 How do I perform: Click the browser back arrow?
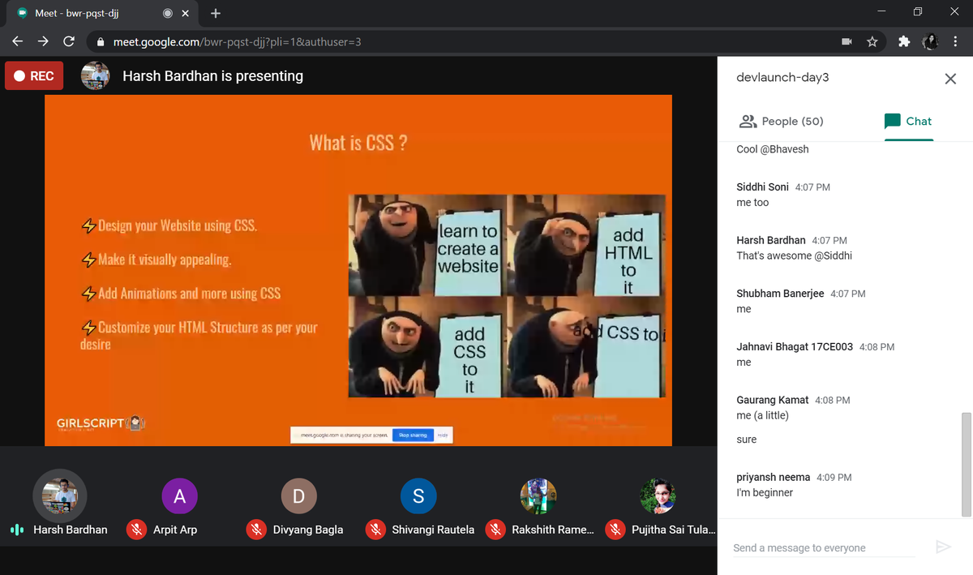[18, 41]
